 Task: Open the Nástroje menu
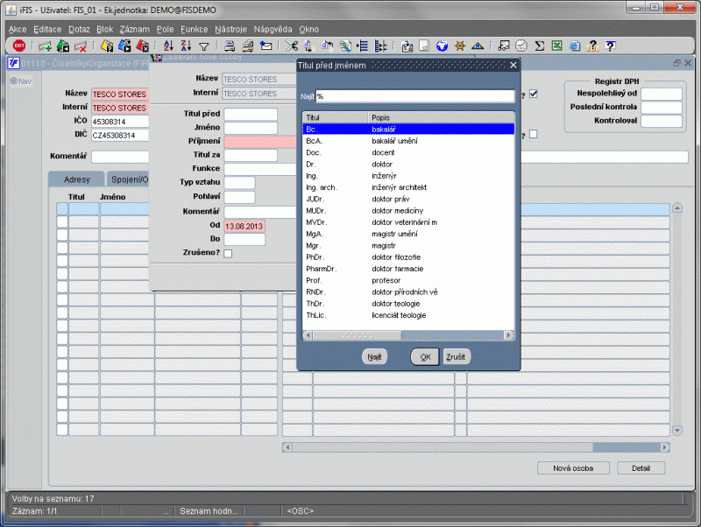click(230, 30)
